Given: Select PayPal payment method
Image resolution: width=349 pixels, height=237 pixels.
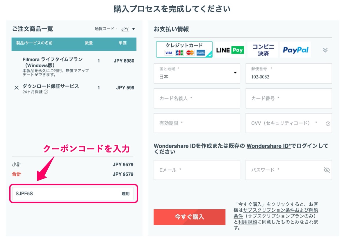Looking at the screenshot, I should point(295,50).
